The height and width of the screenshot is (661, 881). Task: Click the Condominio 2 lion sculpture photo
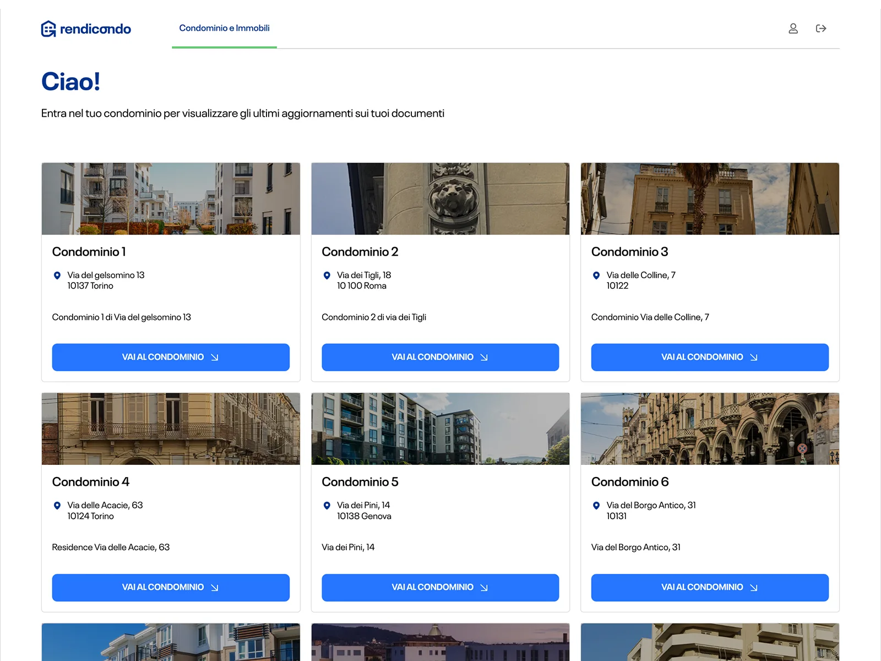coord(440,199)
